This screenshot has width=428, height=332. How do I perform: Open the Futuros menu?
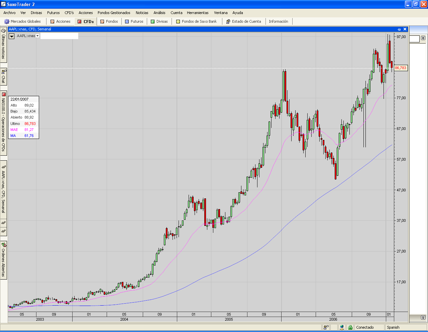pyautogui.click(x=53, y=13)
